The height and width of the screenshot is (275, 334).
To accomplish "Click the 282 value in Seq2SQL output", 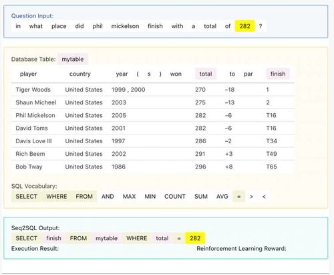I will pos(195,238).
